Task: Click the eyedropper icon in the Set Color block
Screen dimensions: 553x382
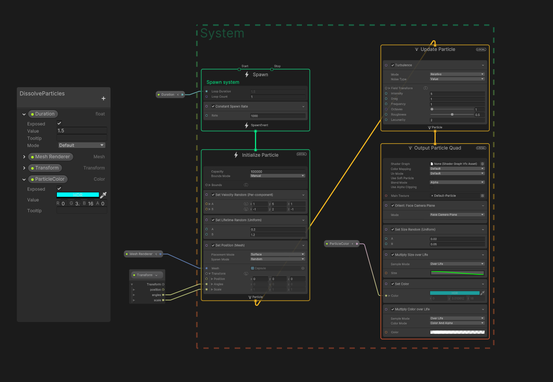Action: point(482,293)
